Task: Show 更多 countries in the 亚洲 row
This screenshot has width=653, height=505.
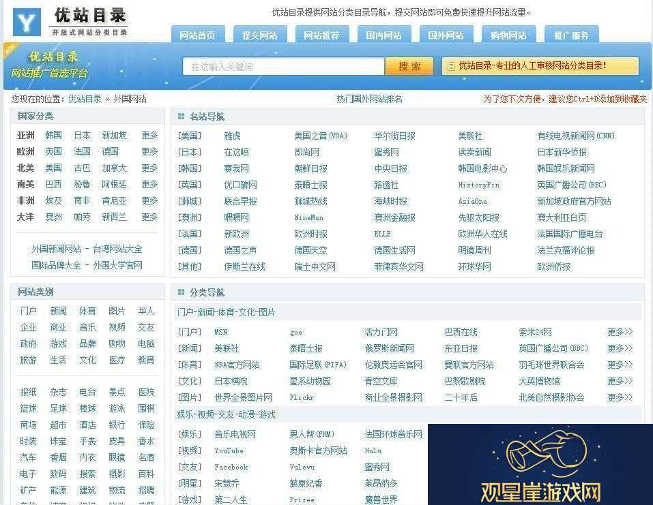Action: (149, 135)
